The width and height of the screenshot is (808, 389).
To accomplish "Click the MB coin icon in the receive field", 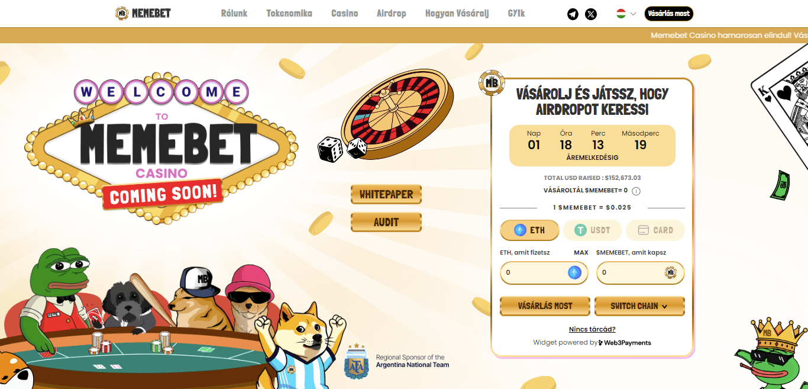I will pos(670,272).
